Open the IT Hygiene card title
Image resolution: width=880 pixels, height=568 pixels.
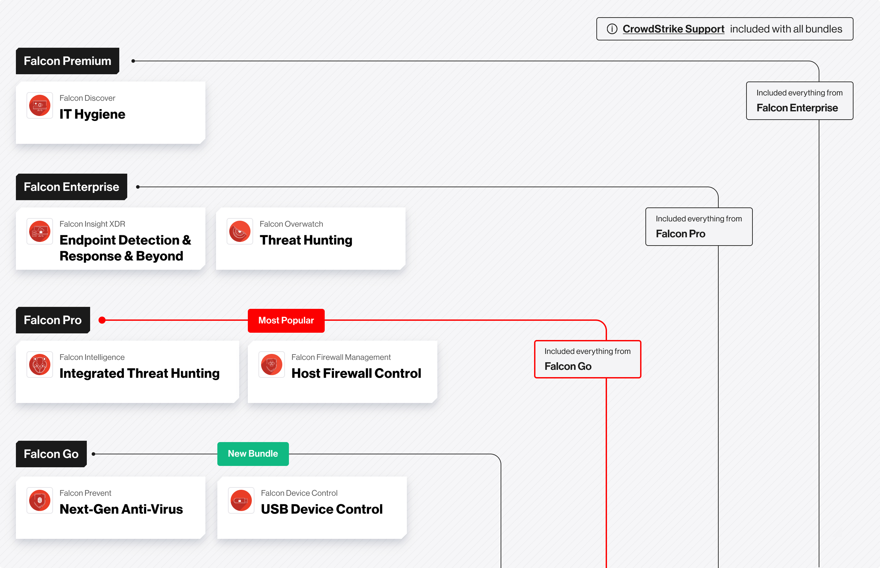(92, 114)
